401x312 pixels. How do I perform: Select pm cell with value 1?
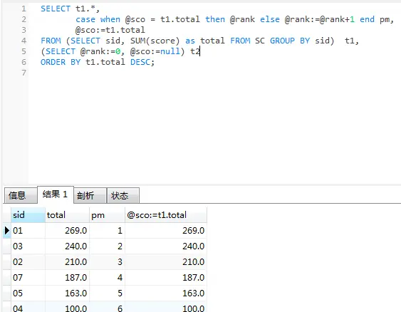coord(107,231)
